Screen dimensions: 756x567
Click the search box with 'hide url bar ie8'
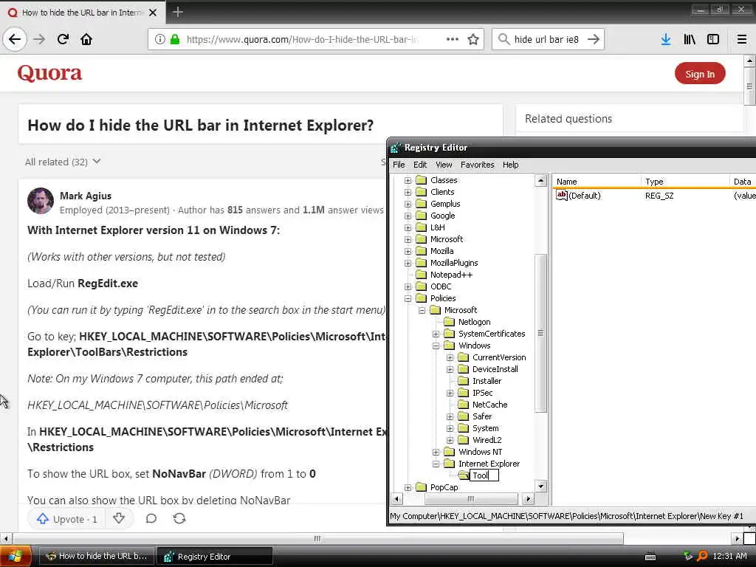tap(546, 39)
